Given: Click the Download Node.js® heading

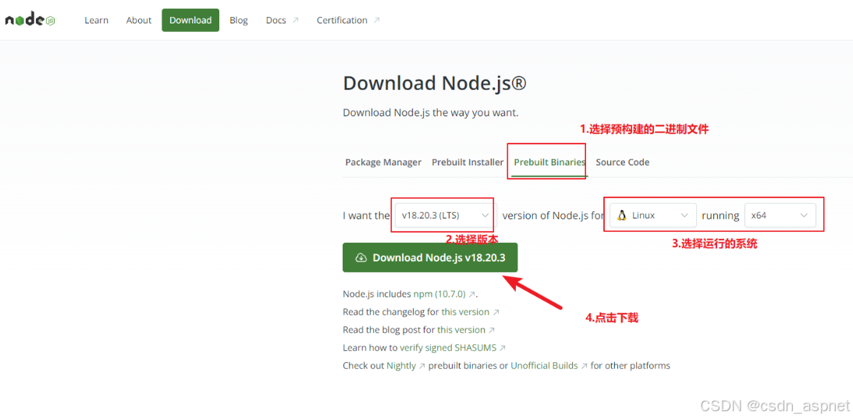Looking at the screenshot, I should pos(435,83).
